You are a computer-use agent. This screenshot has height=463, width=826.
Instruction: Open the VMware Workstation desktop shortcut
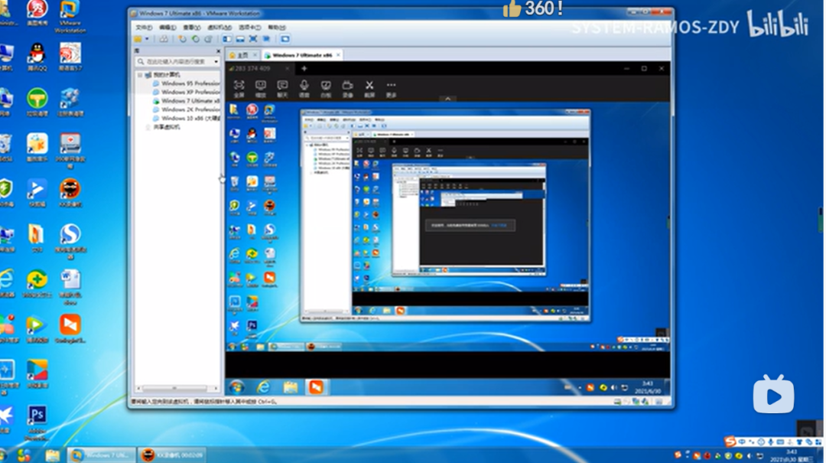(70, 16)
